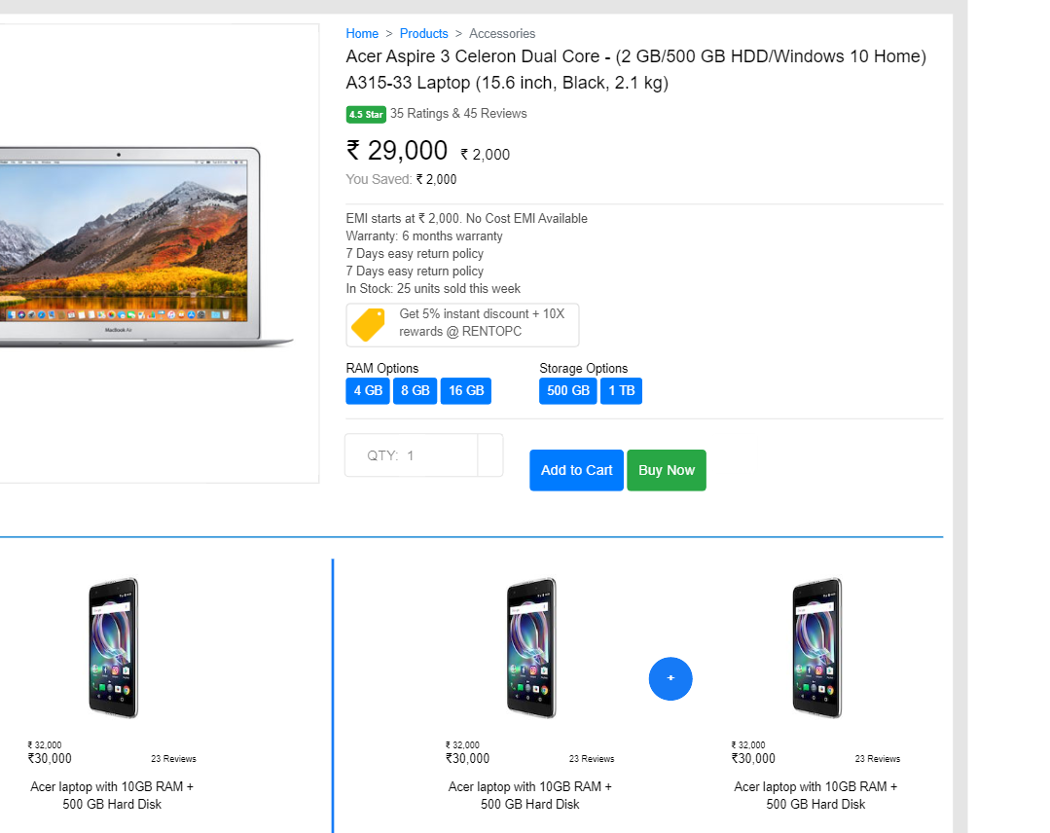Choose the 16 GB RAM option
The image size is (1050, 833).
click(x=465, y=391)
